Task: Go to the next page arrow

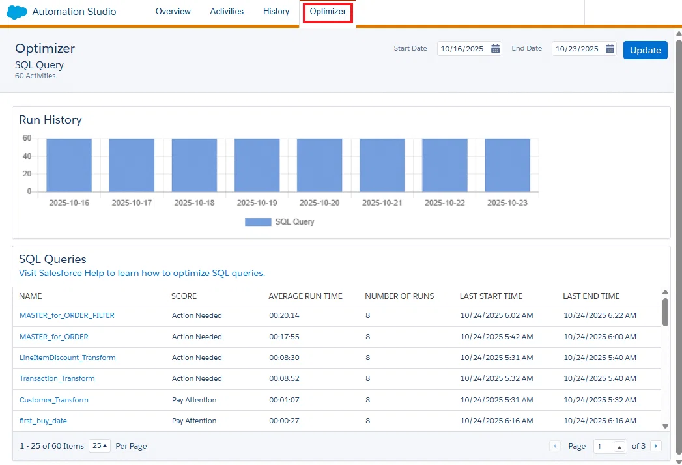Action: click(655, 446)
